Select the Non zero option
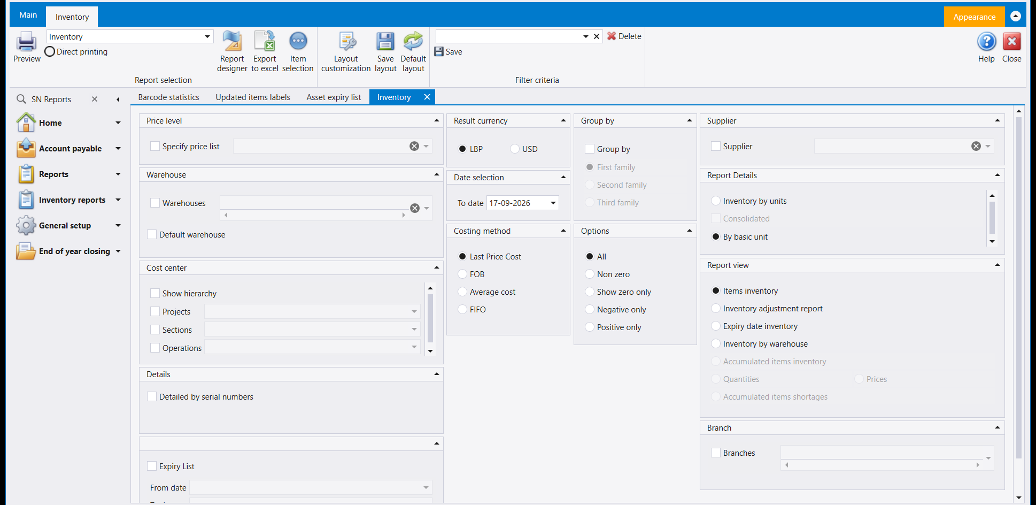 point(590,274)
